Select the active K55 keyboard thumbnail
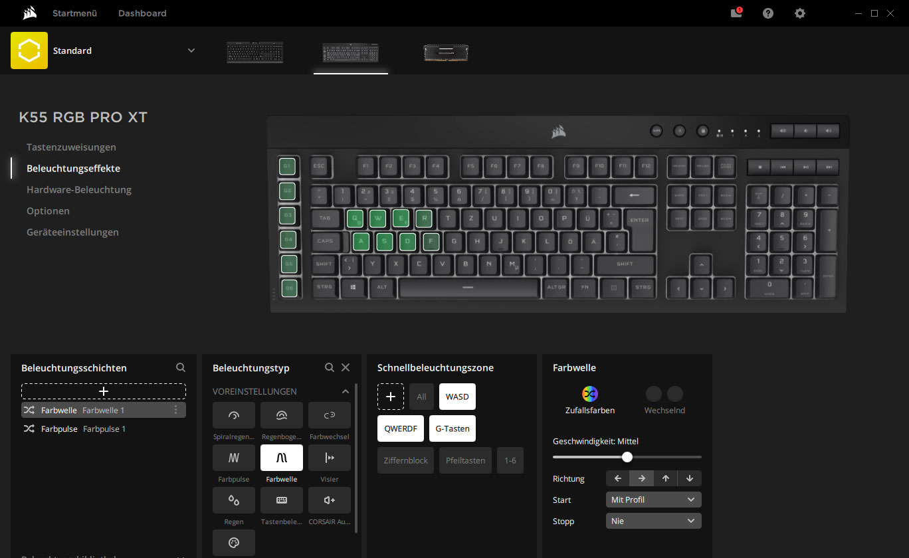 click(x=351, y=52)
